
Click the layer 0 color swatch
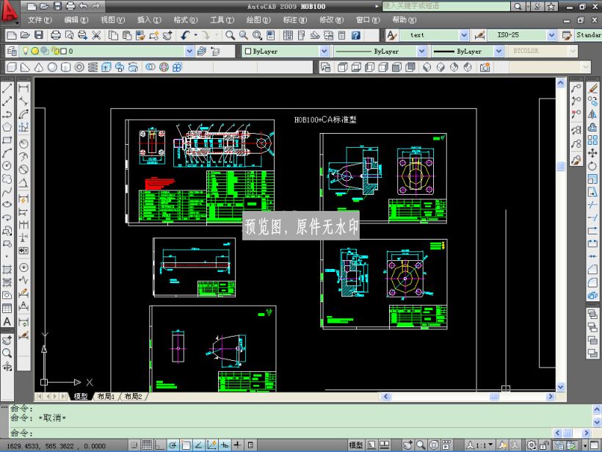coord(64,51)
